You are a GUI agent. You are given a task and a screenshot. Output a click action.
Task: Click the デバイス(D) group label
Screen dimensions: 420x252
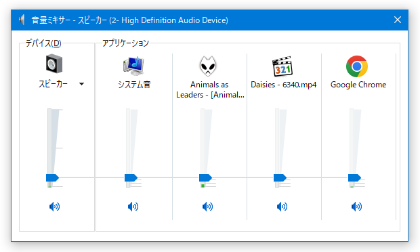pyautogui.click(x=43, y=43)
